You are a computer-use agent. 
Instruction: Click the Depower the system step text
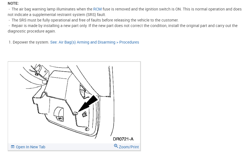tap(31, 42)
